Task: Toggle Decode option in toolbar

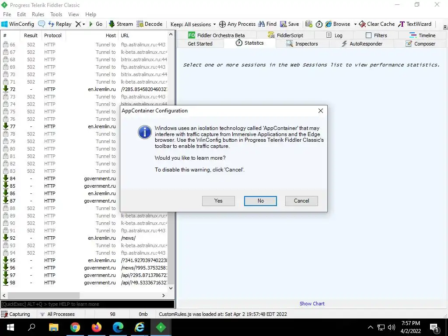Action: pyautogui.click(x=150, y=24)
